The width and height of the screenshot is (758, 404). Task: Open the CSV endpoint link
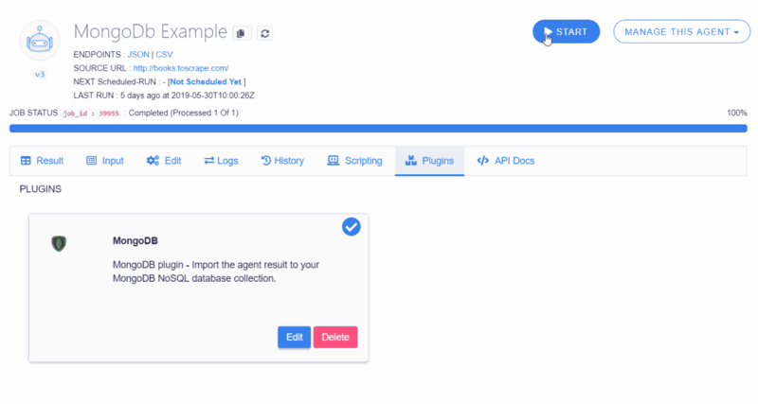click(164, 55)
